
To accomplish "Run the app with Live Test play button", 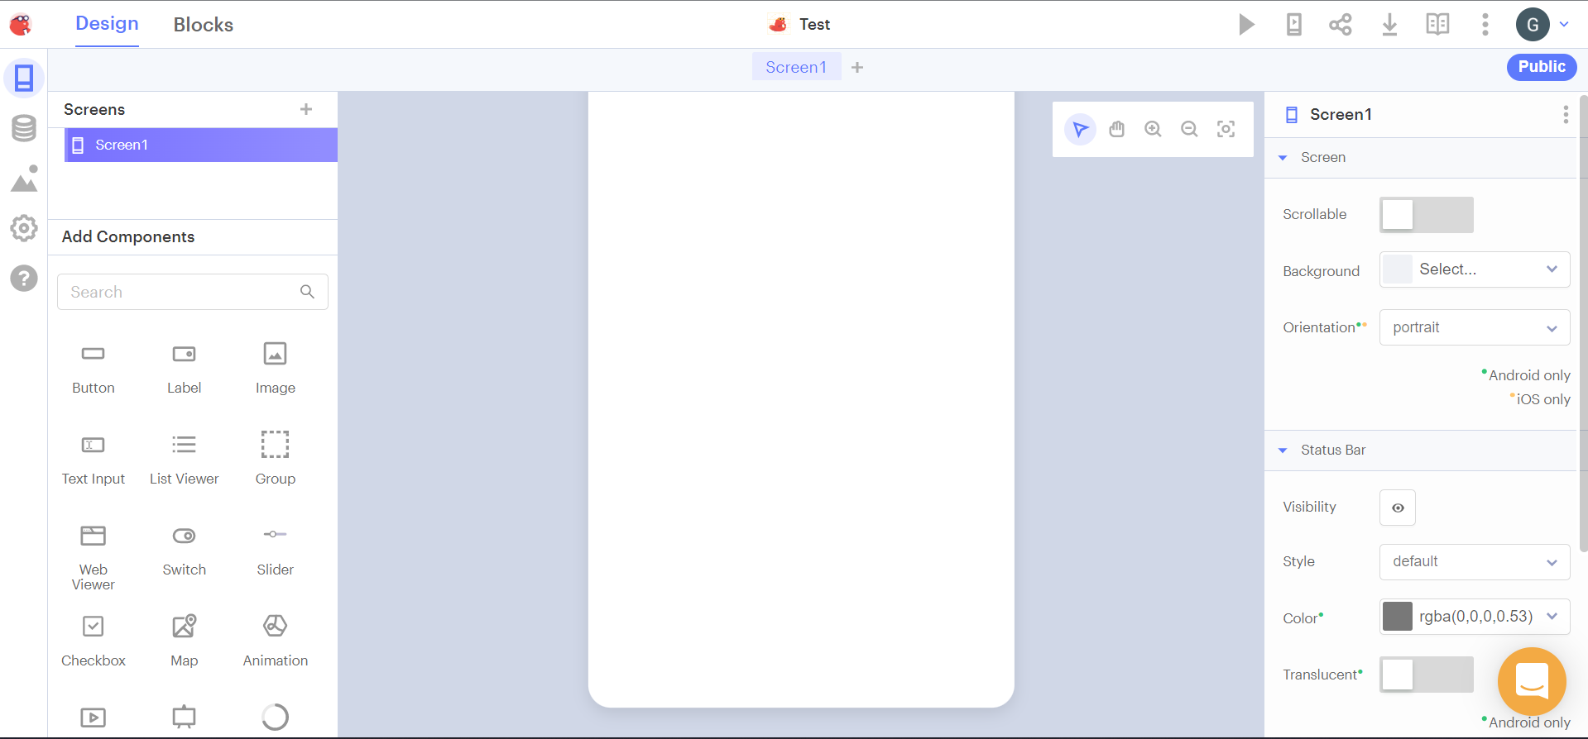I will [1246, 24].
